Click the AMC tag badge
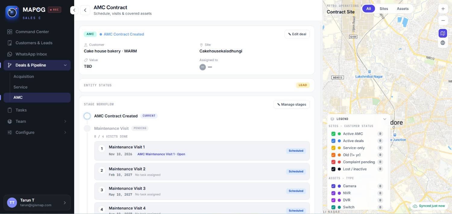The height and width of the screenshot is (214, 452). click(x=90, y=34)
